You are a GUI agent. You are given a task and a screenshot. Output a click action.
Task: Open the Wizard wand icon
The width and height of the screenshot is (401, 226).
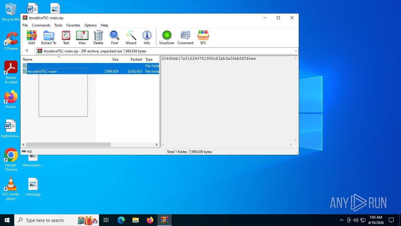(131, 37)
